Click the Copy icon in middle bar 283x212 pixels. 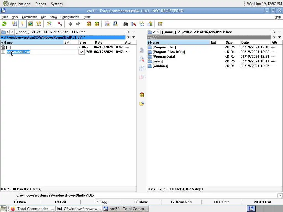[142, 68]
